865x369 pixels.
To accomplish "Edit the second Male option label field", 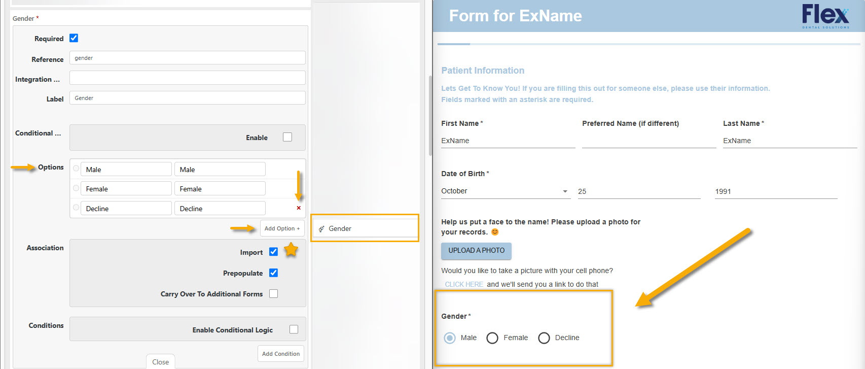I will coord(220,169).
